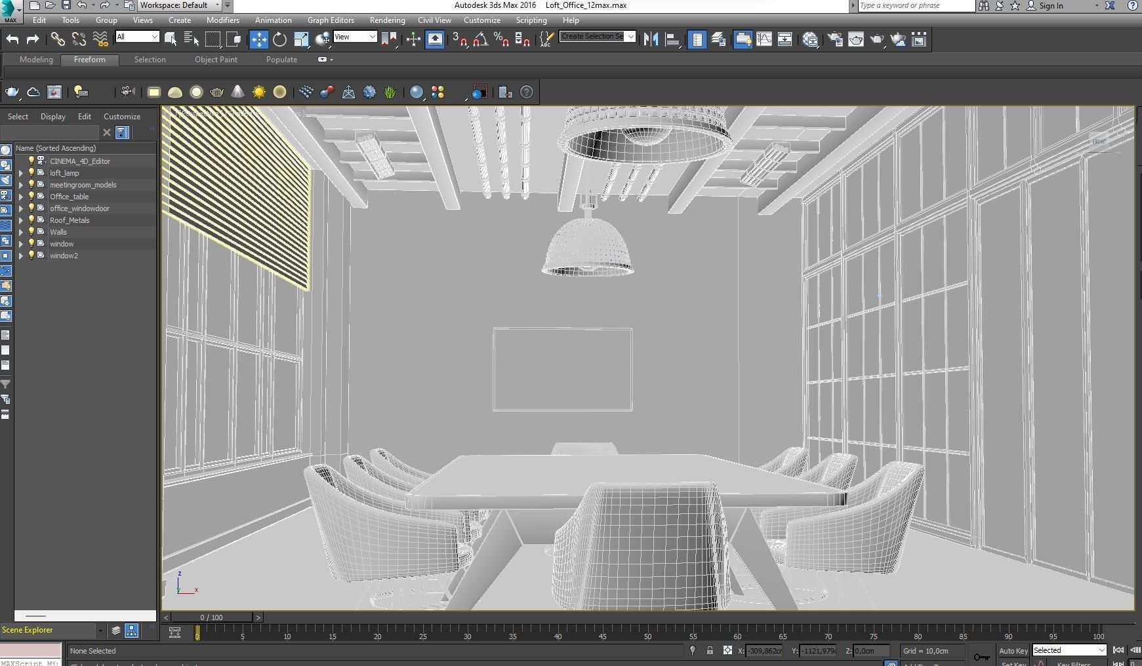1142x666 pixels.
Task: Click frame 50 on the timeline ruler
Action: point(647,633)
